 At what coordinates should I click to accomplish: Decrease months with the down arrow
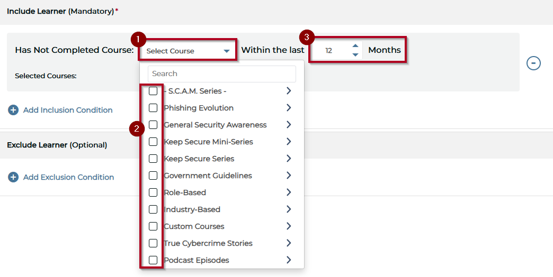coord(355,54)
